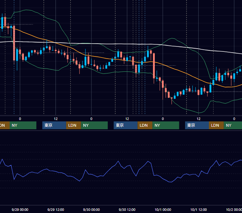Click the LDN session block on 10/1
Viewport: 242px width, 213px height.
(x=216, y=125)
